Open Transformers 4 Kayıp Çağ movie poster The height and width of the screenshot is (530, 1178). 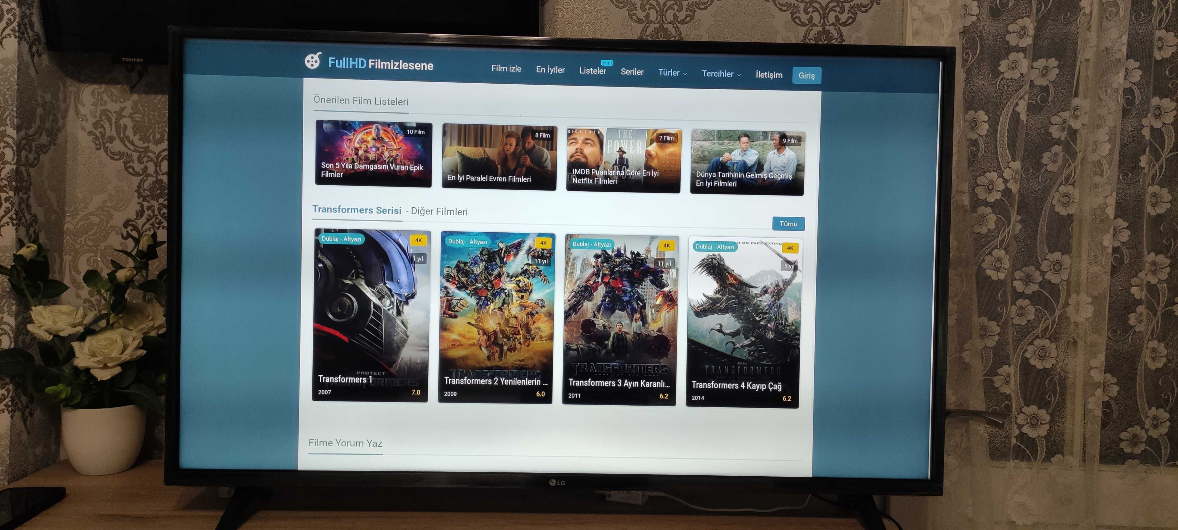coord(744,322)
